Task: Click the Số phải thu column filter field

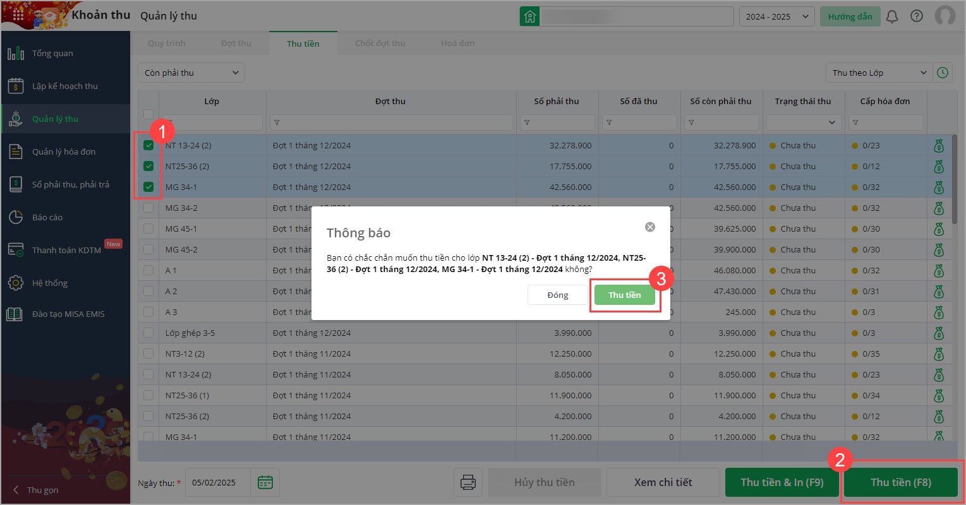Action: click(557, 122)
